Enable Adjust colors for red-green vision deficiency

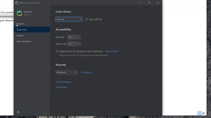[57, 51]
